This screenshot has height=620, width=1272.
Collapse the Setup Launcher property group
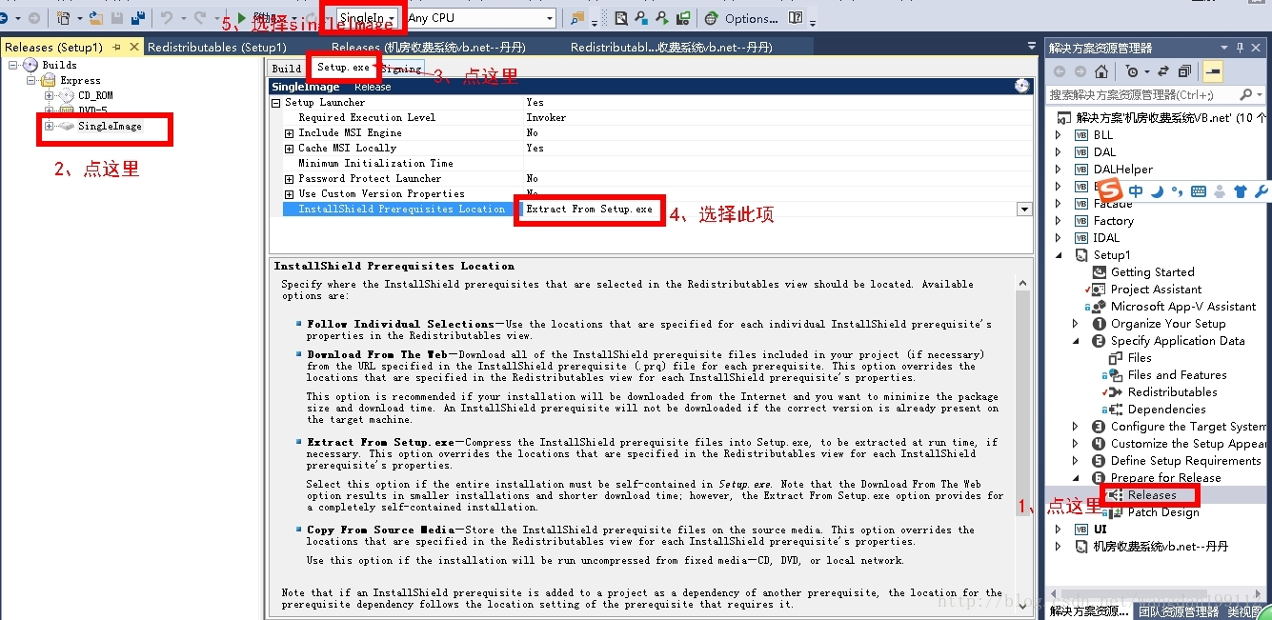(x=276, y=102)
